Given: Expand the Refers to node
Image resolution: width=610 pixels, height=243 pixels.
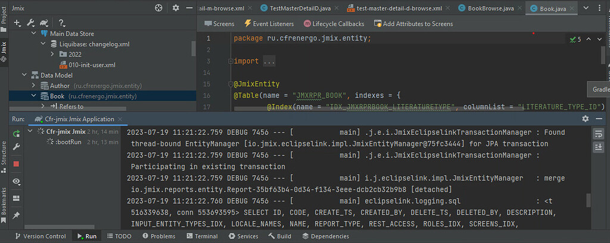Looking at the screenshot, I should click(43, 106).
